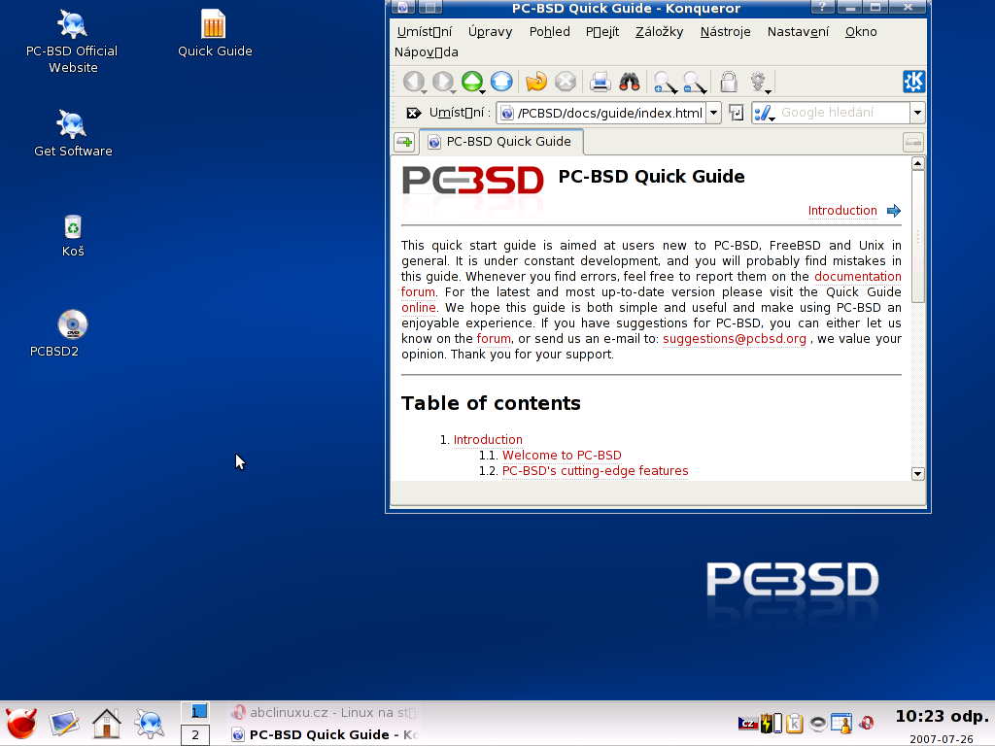Open the Home folder launcher in the panel
The height and width of the screenshot is (746, 995).
click(x=107, y=724)
